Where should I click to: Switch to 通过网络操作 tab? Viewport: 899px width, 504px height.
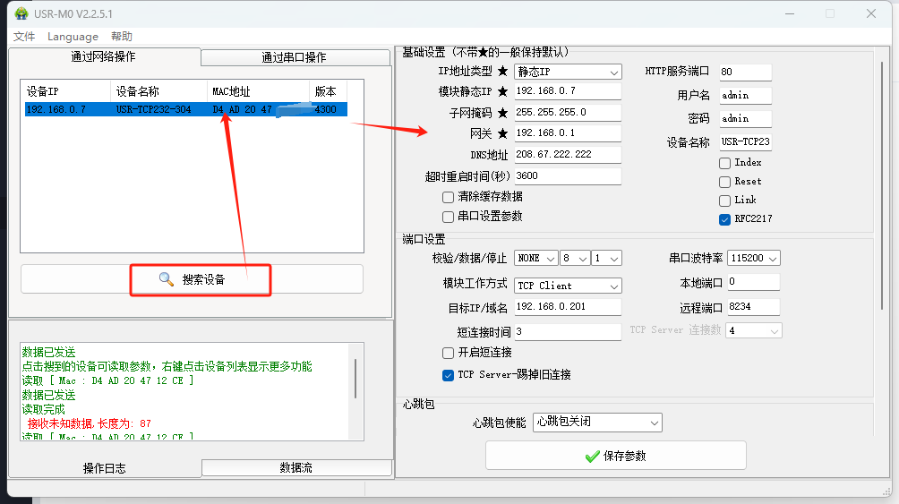[104, 56]
